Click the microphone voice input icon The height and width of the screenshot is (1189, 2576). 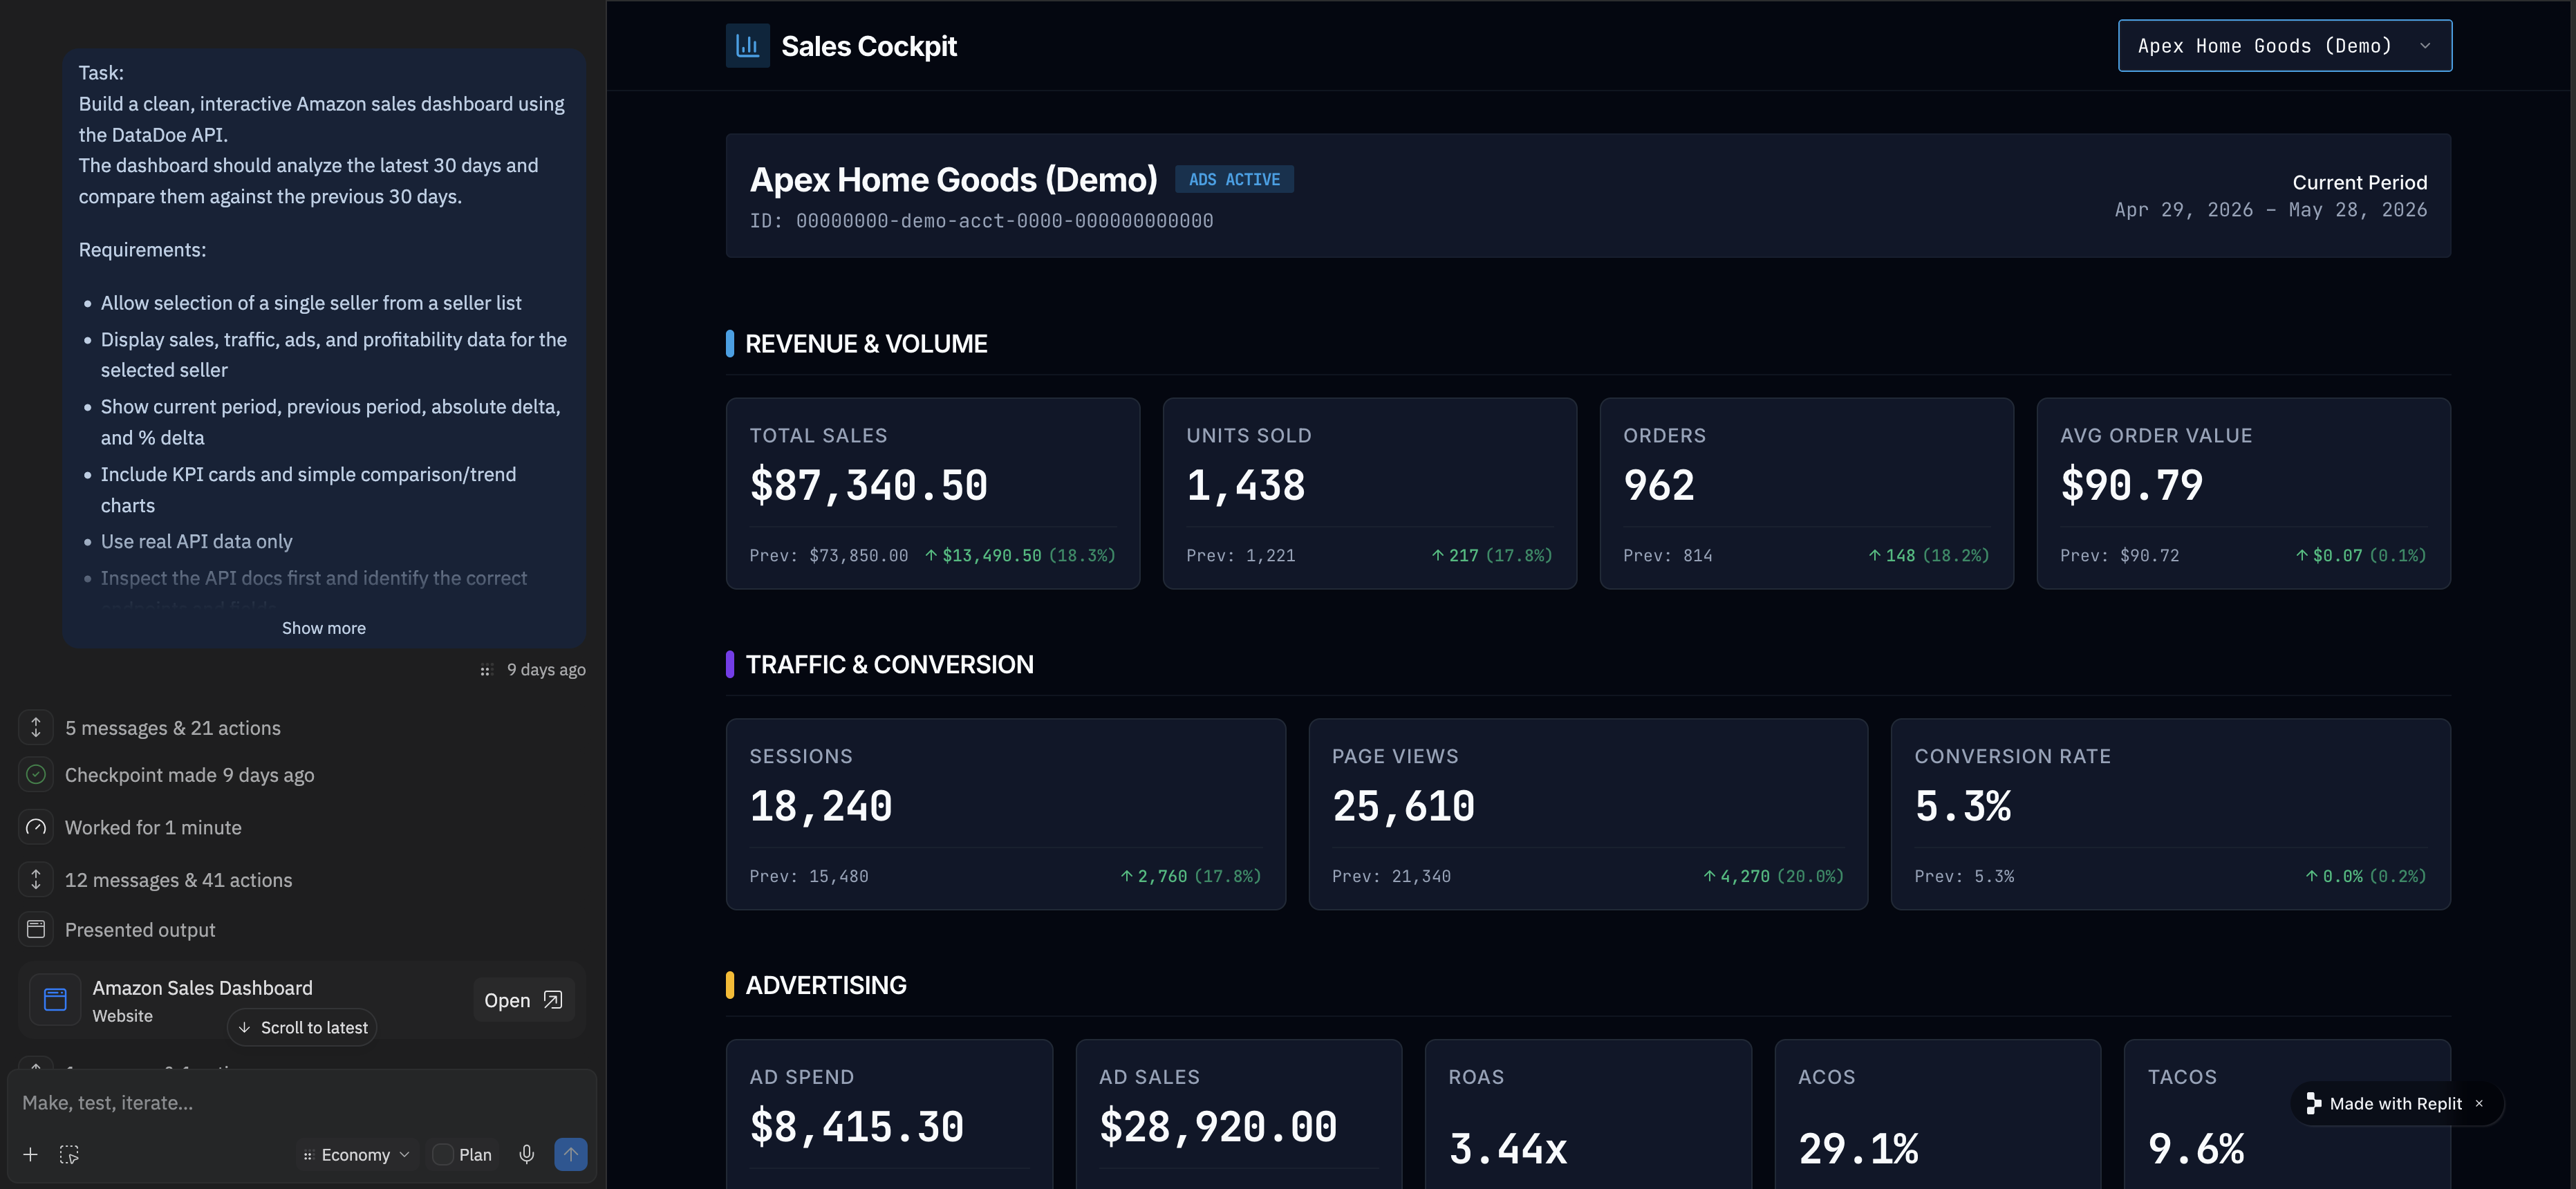point(527,1154)
